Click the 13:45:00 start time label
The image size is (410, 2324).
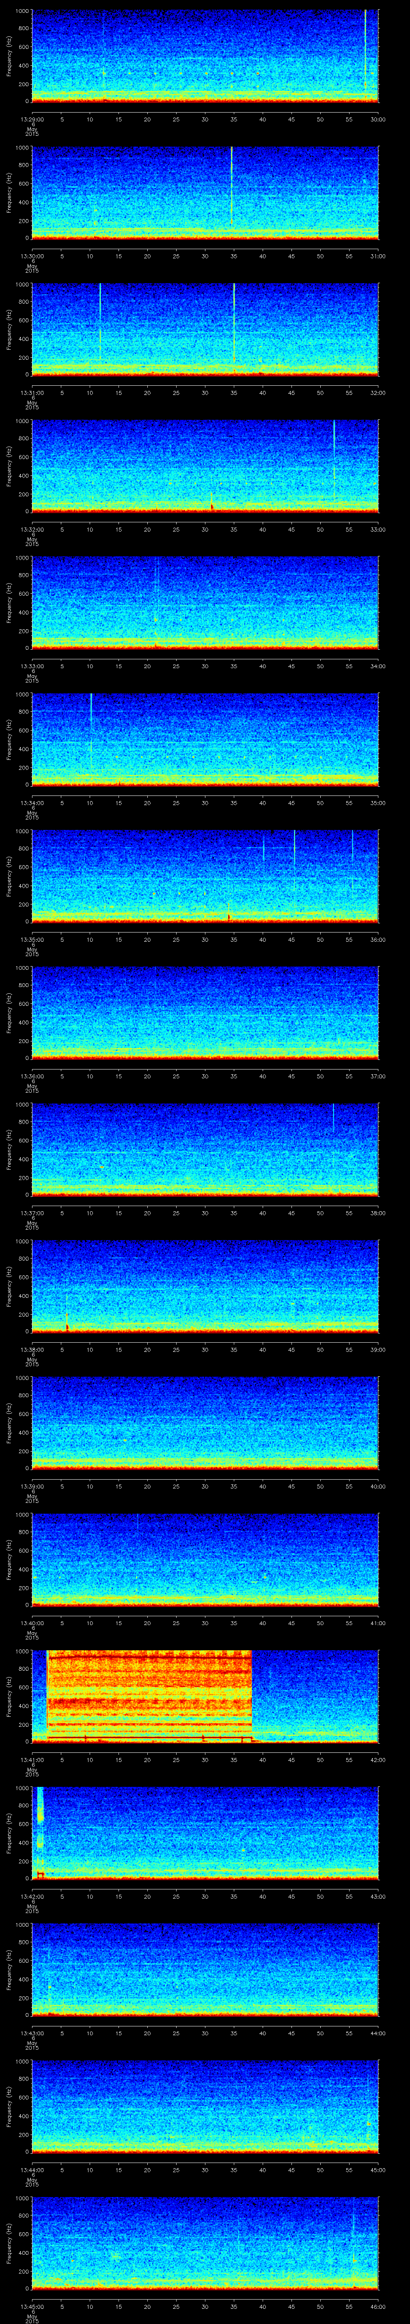pyautogui.click(x=32, y=2306)
